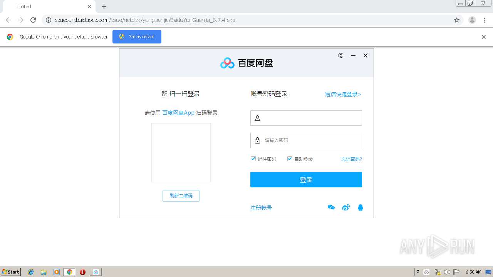Open Opera from the taskbar
493x277 pixels.
coord(82,272)
